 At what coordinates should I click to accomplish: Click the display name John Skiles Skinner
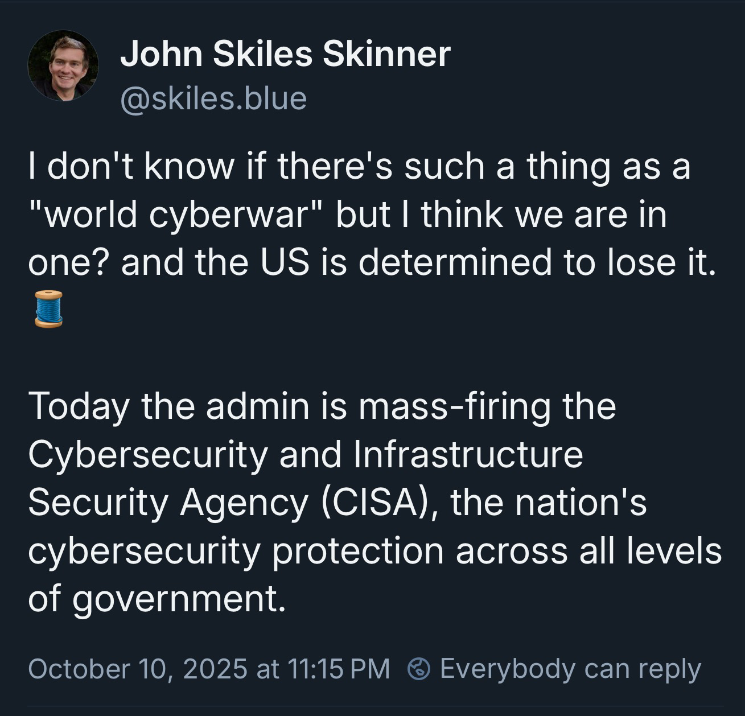tap(285, 54)
